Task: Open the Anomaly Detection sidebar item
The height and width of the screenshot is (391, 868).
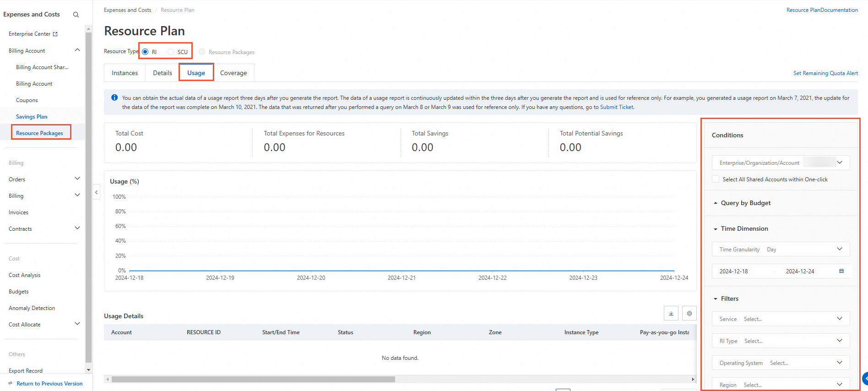Action: coord(32,308)
